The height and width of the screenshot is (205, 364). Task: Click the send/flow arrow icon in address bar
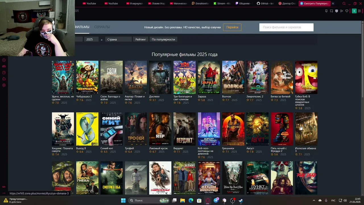click(342, 11)
